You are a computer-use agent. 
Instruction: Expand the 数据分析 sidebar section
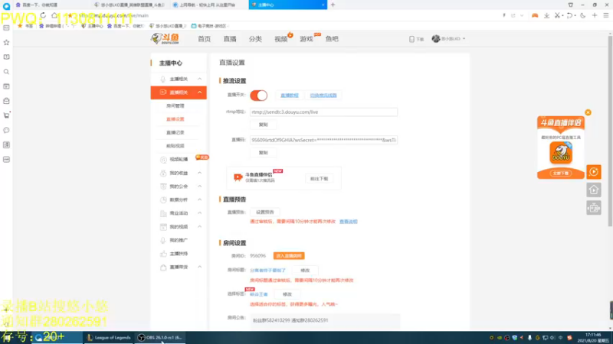click(200, 200)
